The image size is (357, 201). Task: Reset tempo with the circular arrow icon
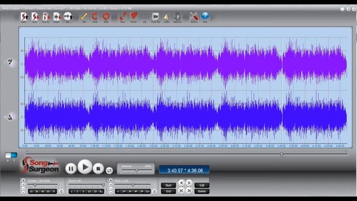point(61,192)
